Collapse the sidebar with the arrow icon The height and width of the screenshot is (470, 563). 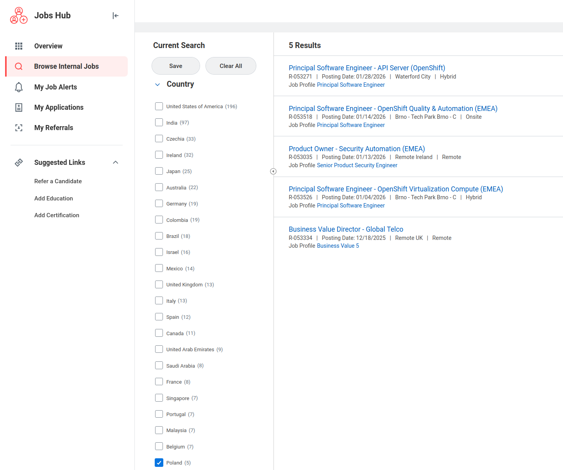pos(115,16)
